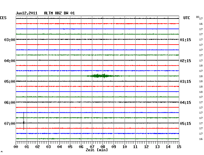The width and height of the screenshot is (204, 155).
Task: Select the 05:00 local time label
Action: [x=10, y=82]
